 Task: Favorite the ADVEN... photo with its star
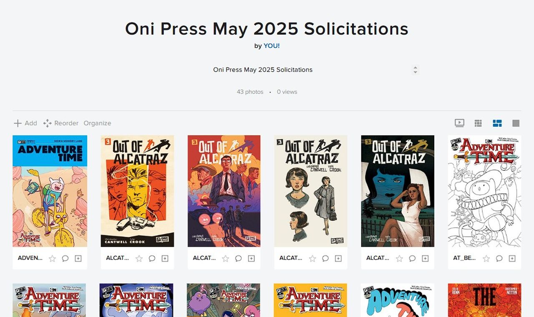coord(52,259)
